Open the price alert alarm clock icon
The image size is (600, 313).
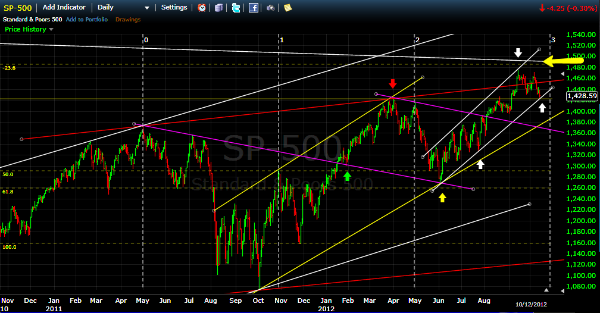point(202,8)
